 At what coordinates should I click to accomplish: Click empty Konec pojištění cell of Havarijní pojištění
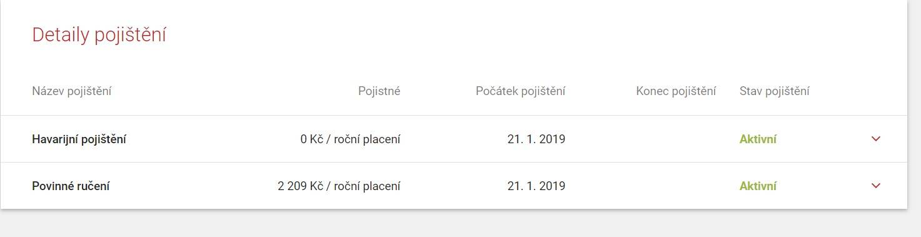pos(676,139)
